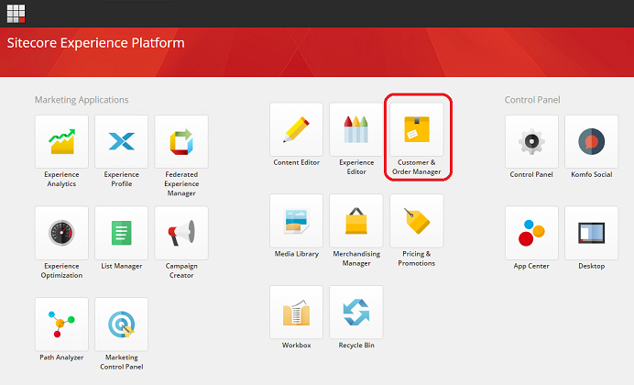Launch Merchandising Manager shopping bag icon
The width and height of the screenshot is (634, 385).
tap(356, 221)
